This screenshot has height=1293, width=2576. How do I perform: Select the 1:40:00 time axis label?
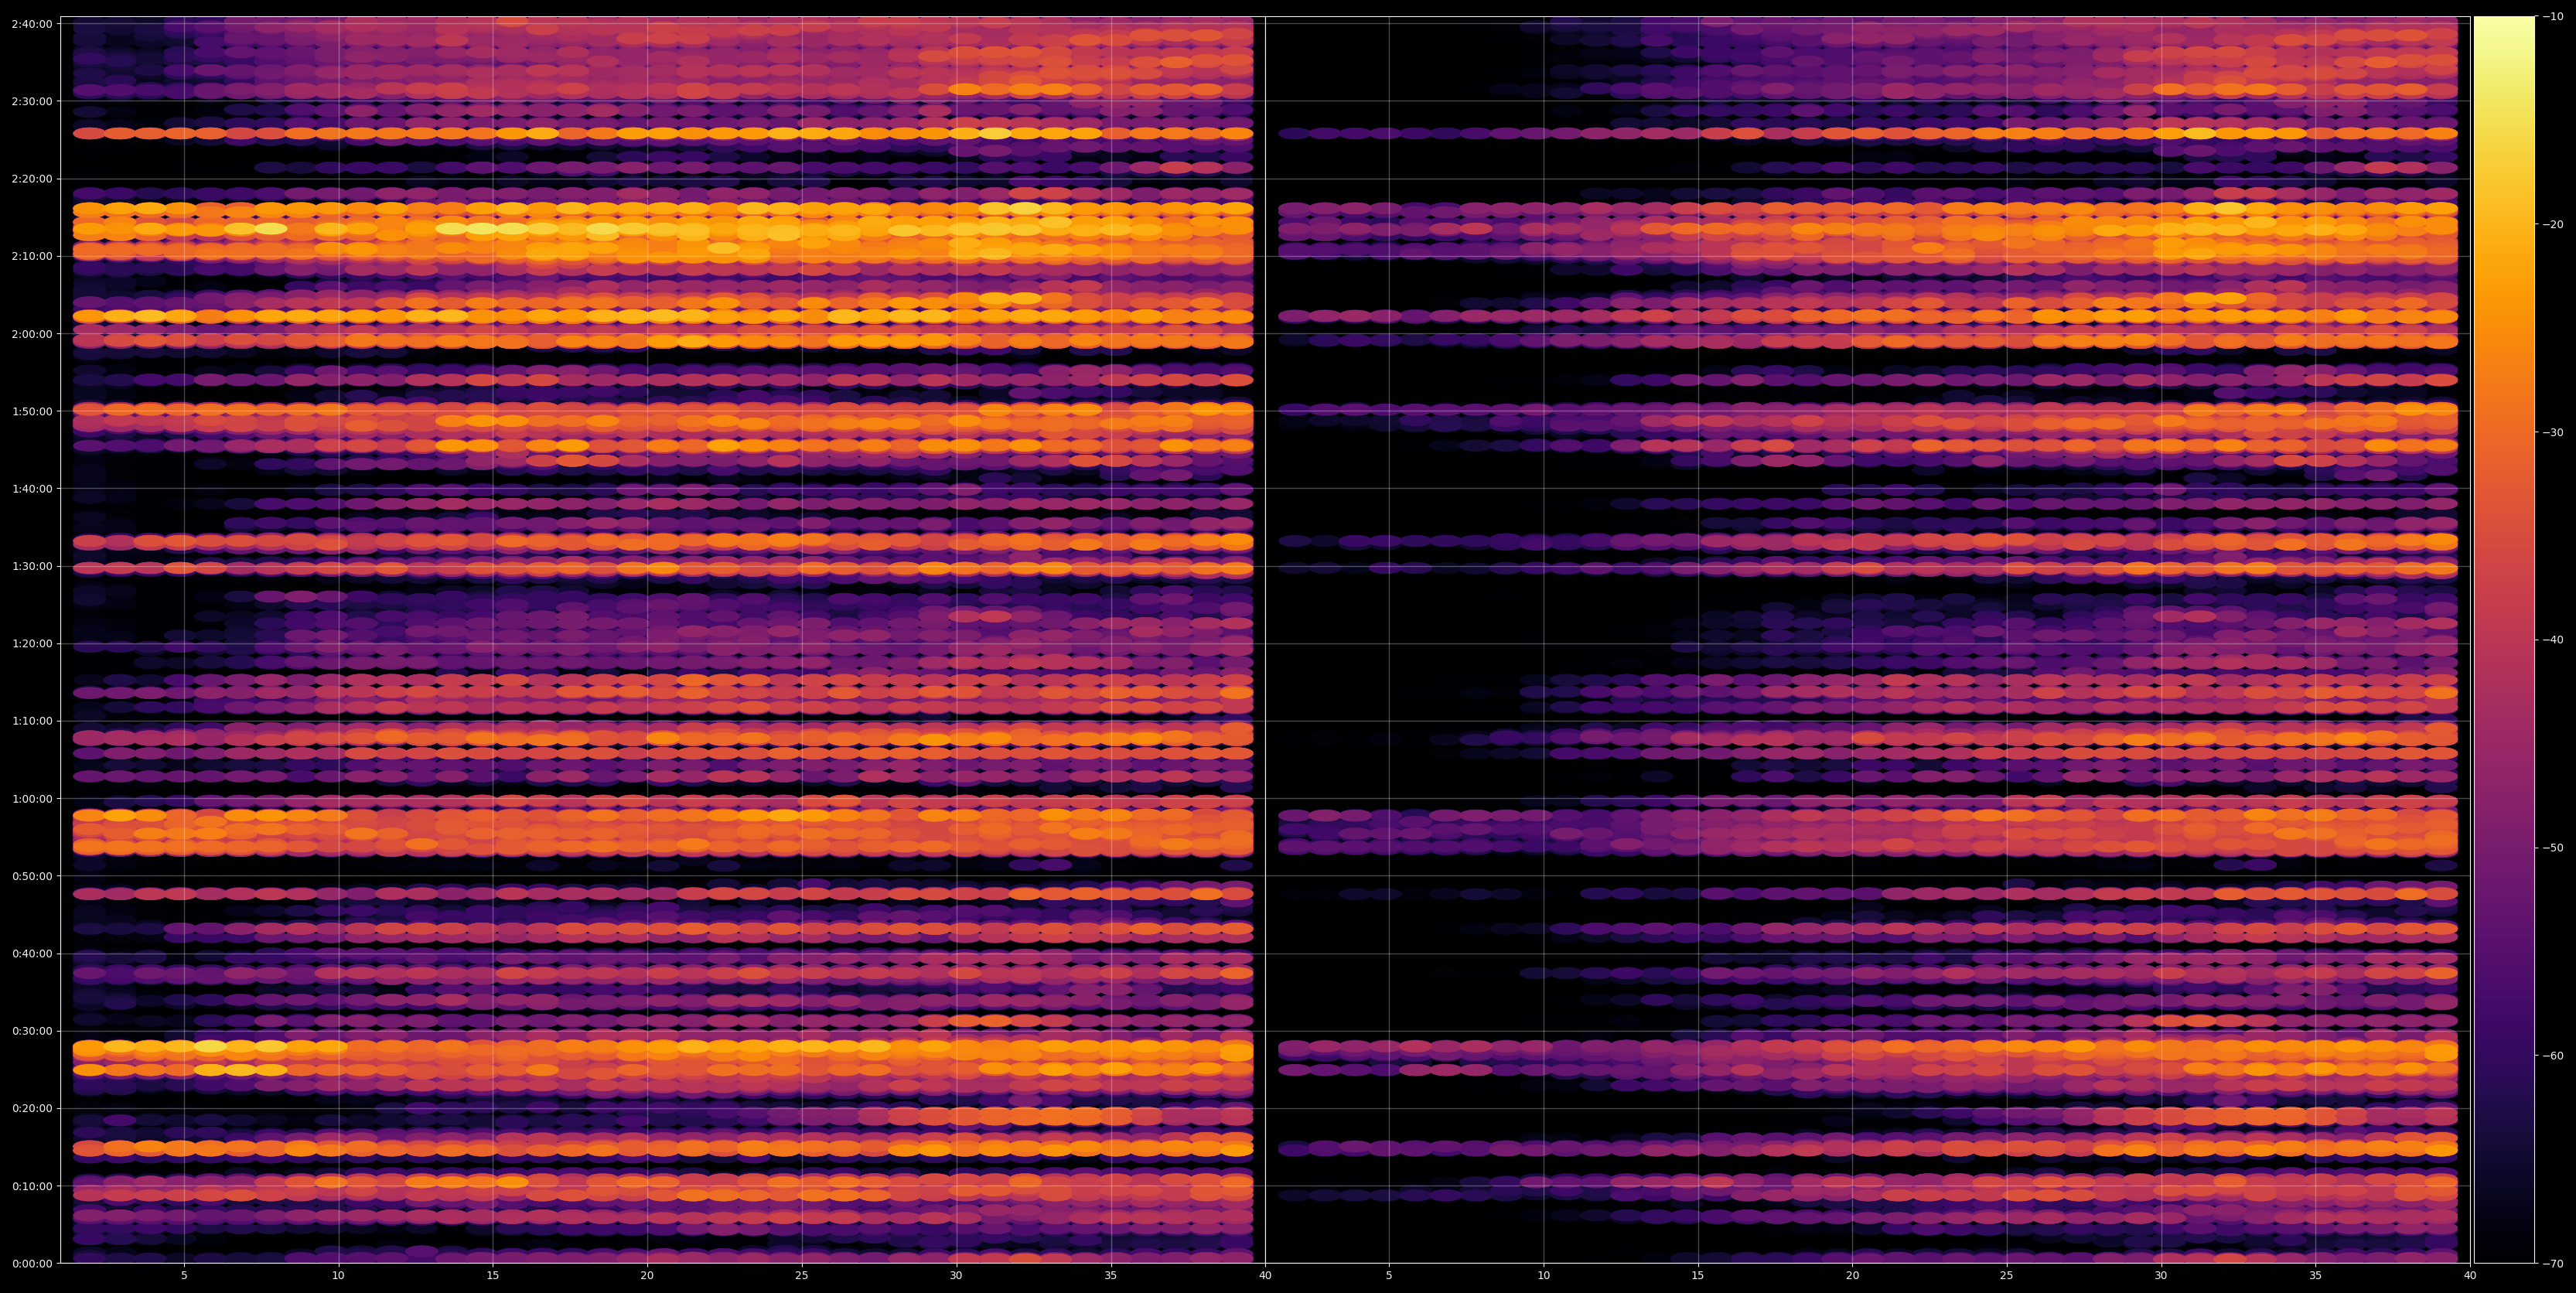coord(32,489)
